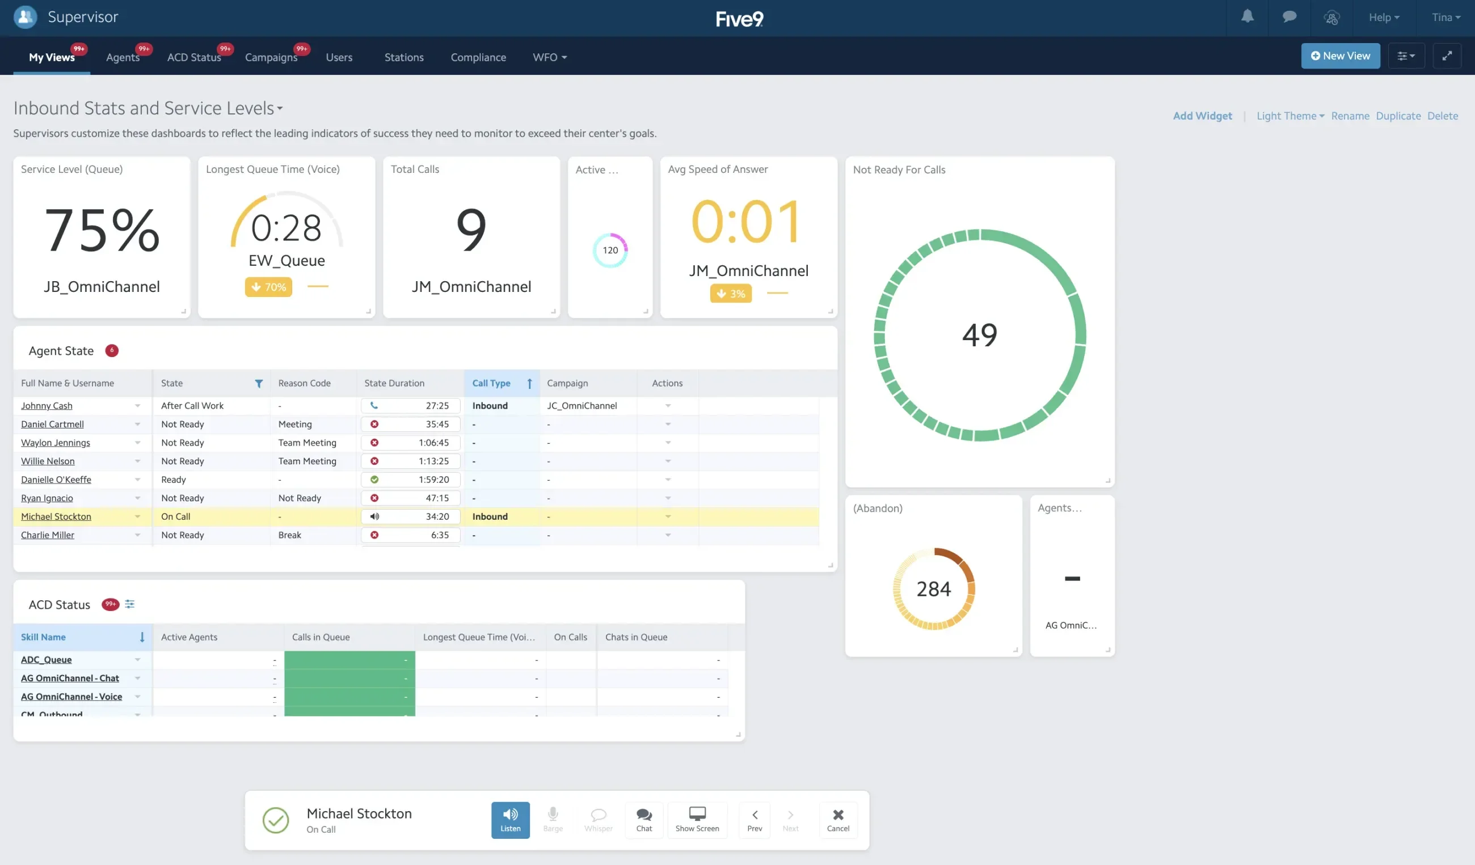Screen dimensions: 1475x865
Task: Open the notifications bell
Action: (x=1248, y=18)
